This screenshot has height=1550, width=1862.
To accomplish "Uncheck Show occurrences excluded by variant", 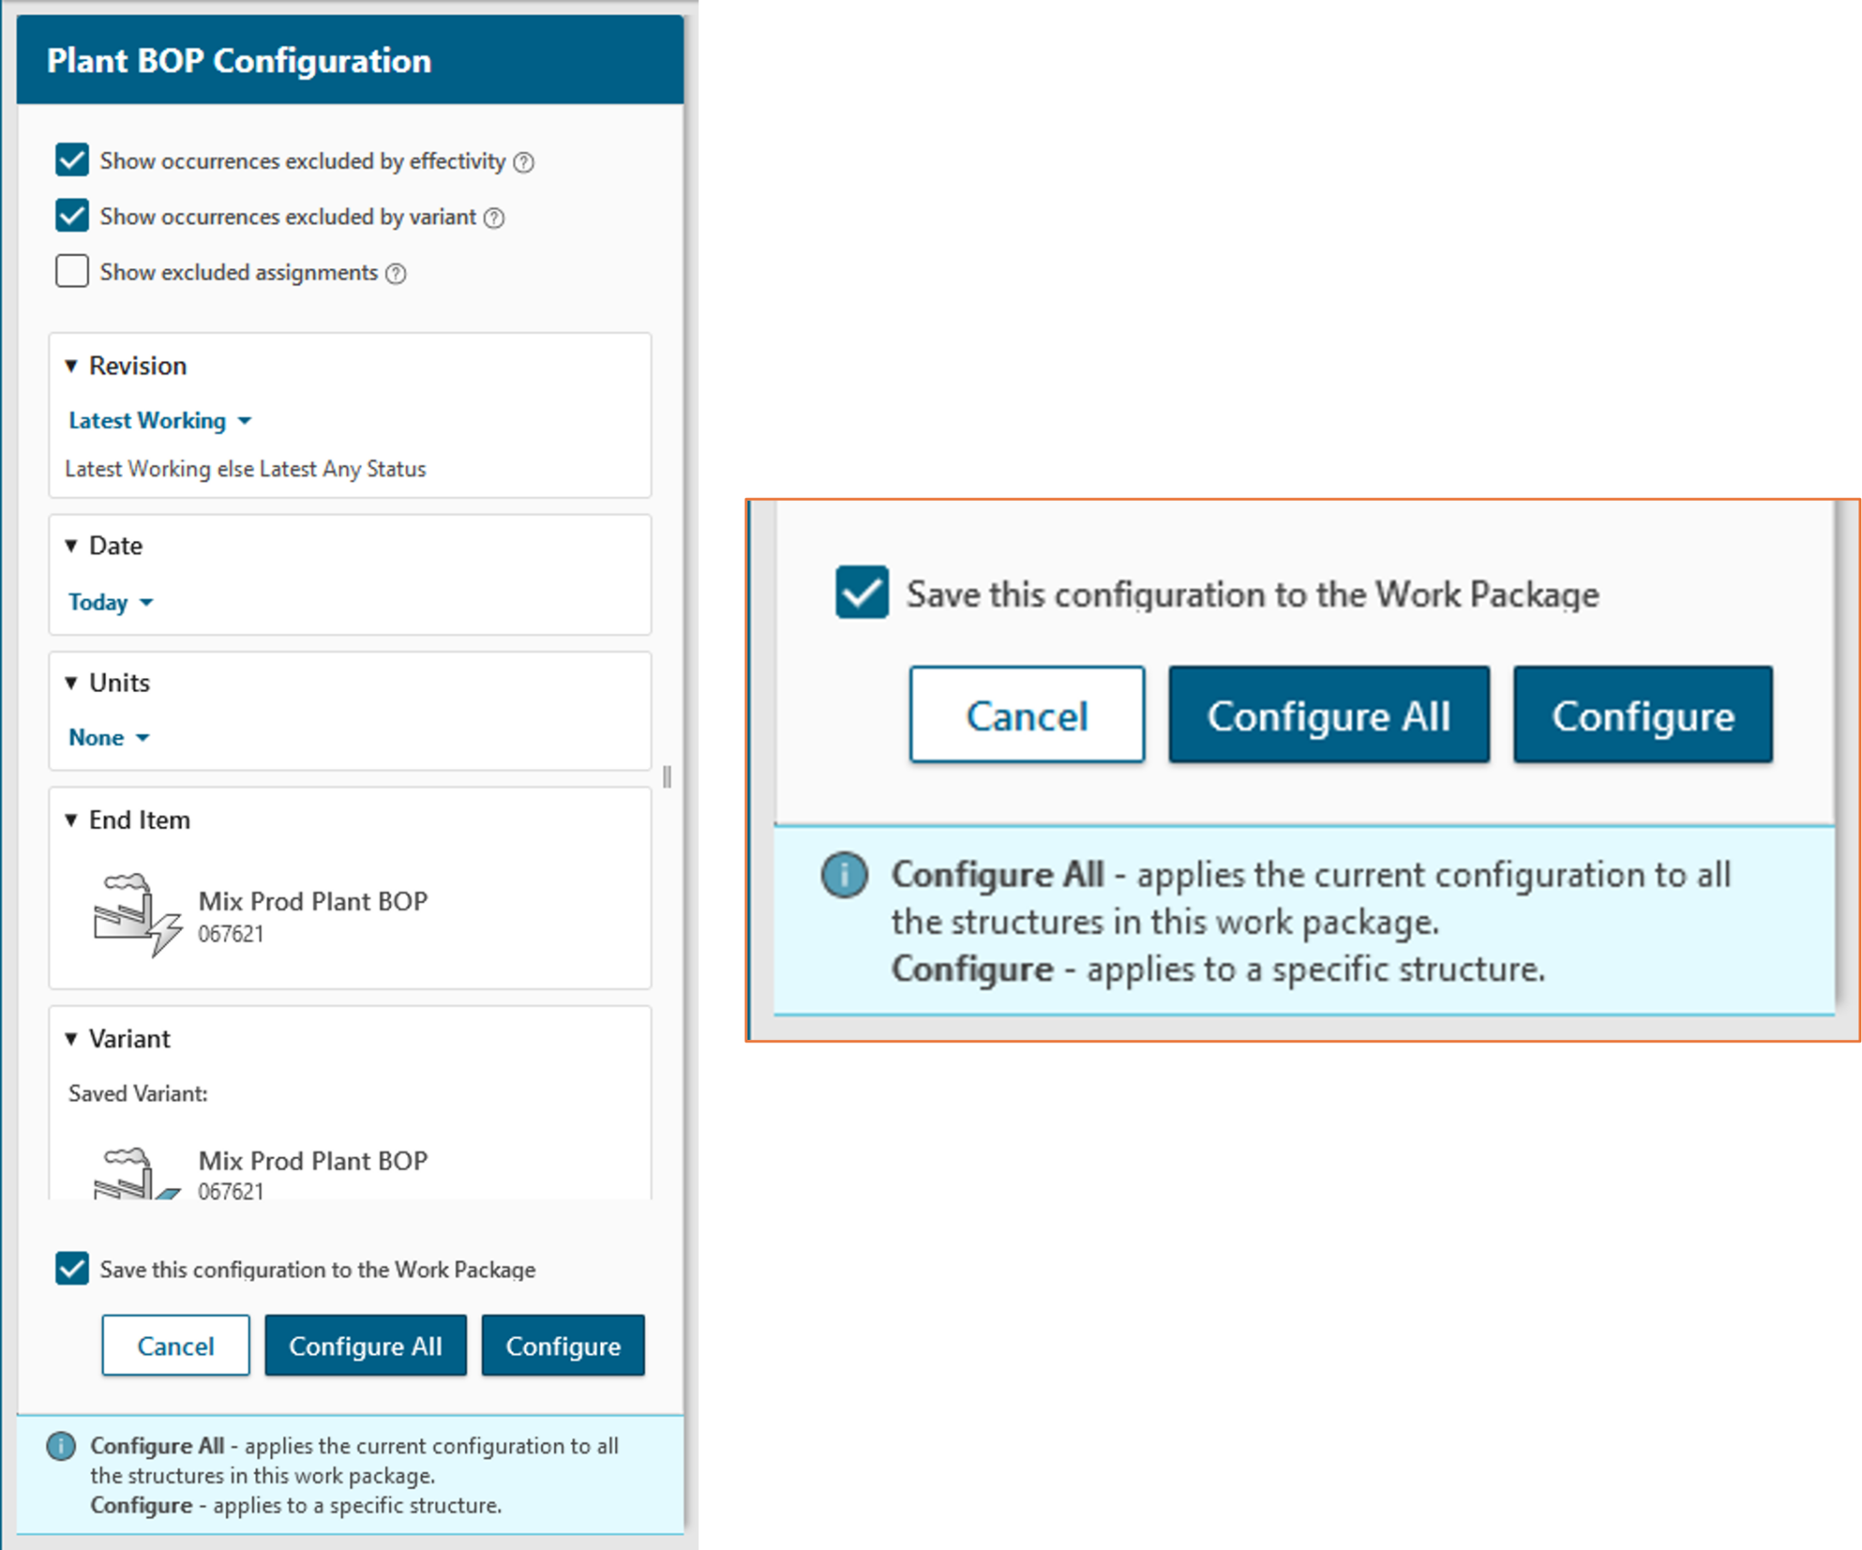I will pos(71,216).
